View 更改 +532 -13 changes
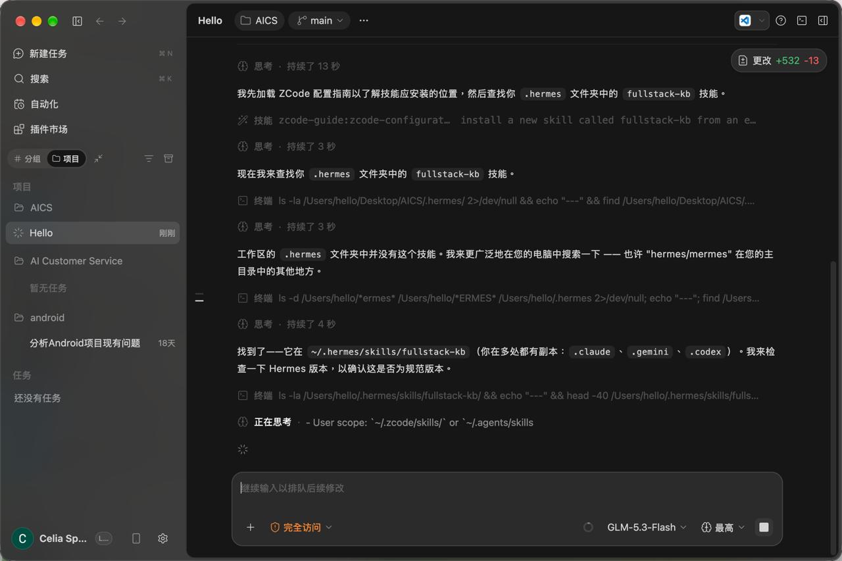Viewport: 842px width, 561px height. (x=779, y=61)
